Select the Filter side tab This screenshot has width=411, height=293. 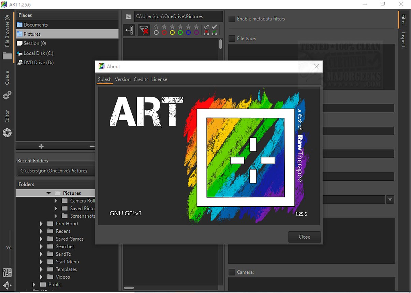[x=403, y=20]
